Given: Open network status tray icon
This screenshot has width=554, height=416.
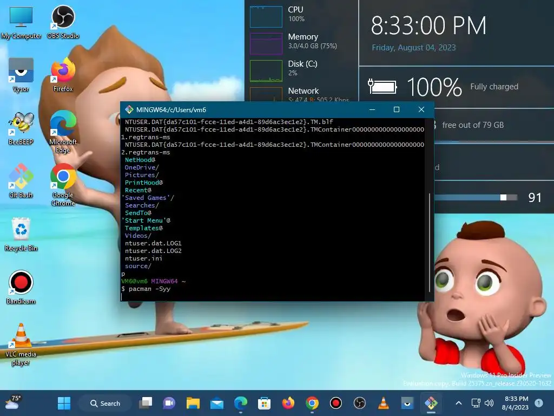Looking at the screenshot, I should pos(476,403).
